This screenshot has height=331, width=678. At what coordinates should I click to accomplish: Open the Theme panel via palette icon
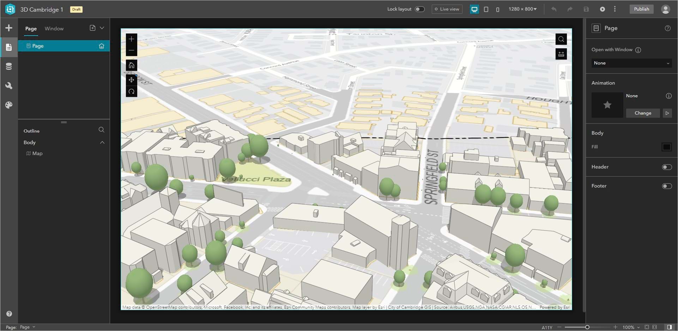8,105
